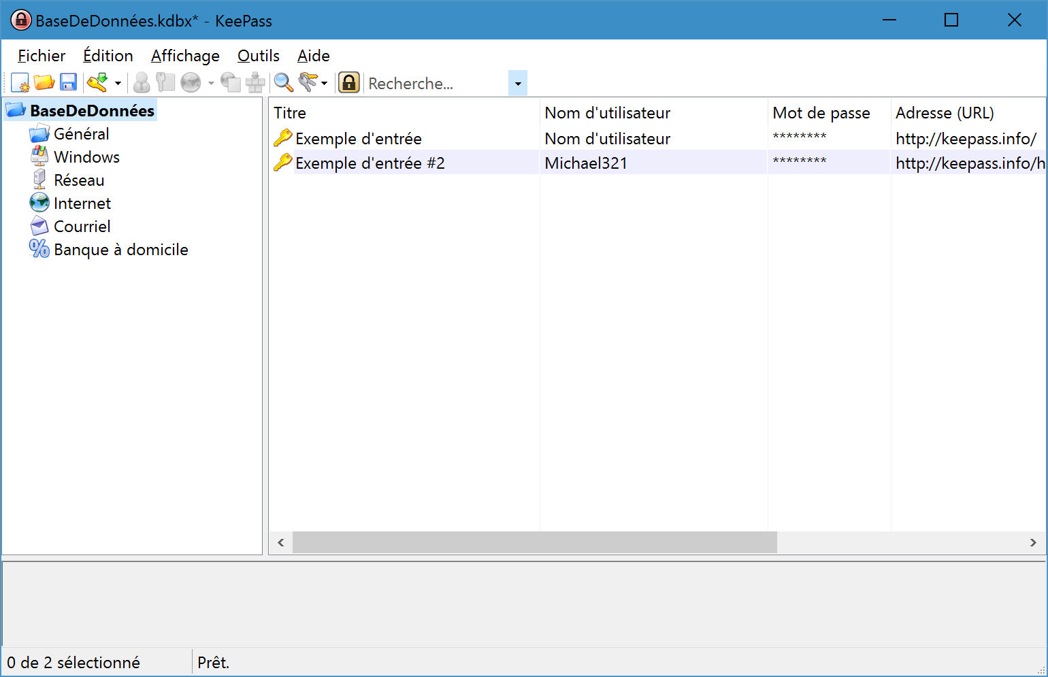Click the Banque à domicile percent icon
Image resolution: width=1048 pixels, height=677 pixels.
click(x=39, y=249)
